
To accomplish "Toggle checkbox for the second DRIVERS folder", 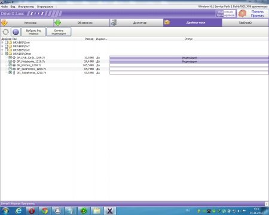I will point(7,46).
